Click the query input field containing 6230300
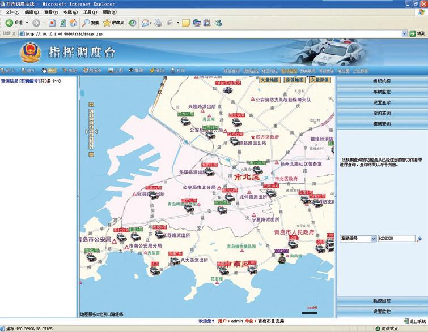 (x=396, y=239)
